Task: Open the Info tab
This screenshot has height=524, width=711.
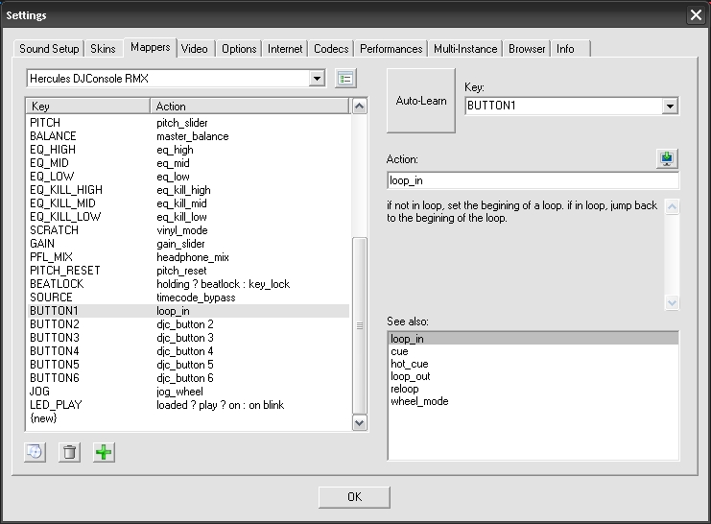Action: [571, 49]
